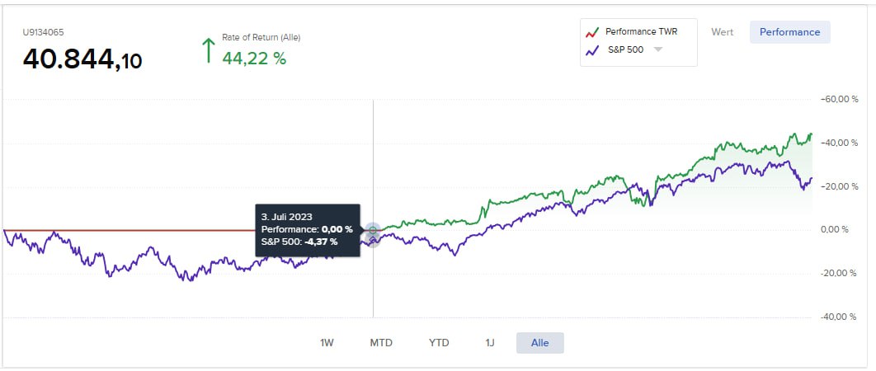
Task: Click the 44,22 % rate of return value
Action: pyautogui.click(x=254, y=59)
